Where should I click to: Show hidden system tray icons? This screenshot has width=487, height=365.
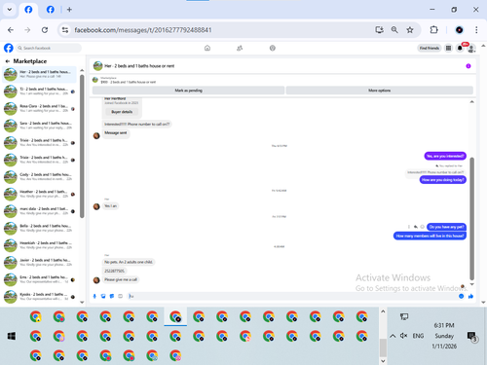coord(393,336)
